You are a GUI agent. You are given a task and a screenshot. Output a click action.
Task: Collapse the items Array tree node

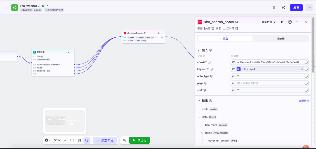pyautogui.click(x=202, y=133)
